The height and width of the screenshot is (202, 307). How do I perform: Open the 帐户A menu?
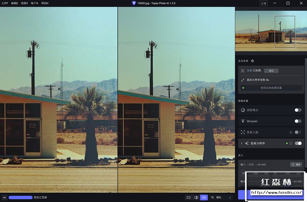[x=34, y=3]
